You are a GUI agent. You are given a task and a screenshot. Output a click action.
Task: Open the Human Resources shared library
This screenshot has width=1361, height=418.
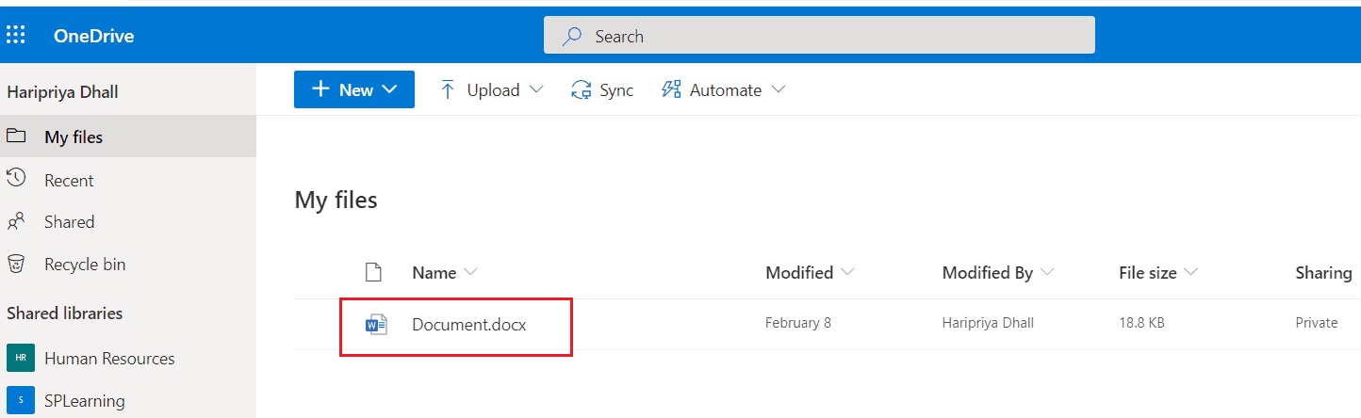pyautogui.click(x=128, y=358)
